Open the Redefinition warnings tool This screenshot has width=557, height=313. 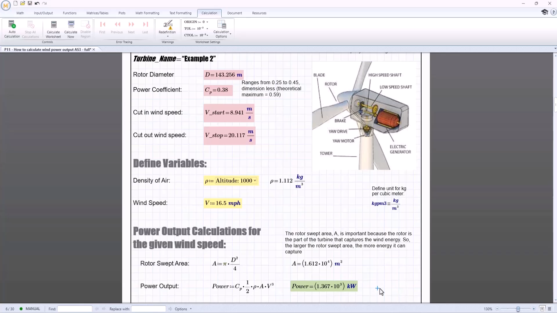tap(167, 29)
